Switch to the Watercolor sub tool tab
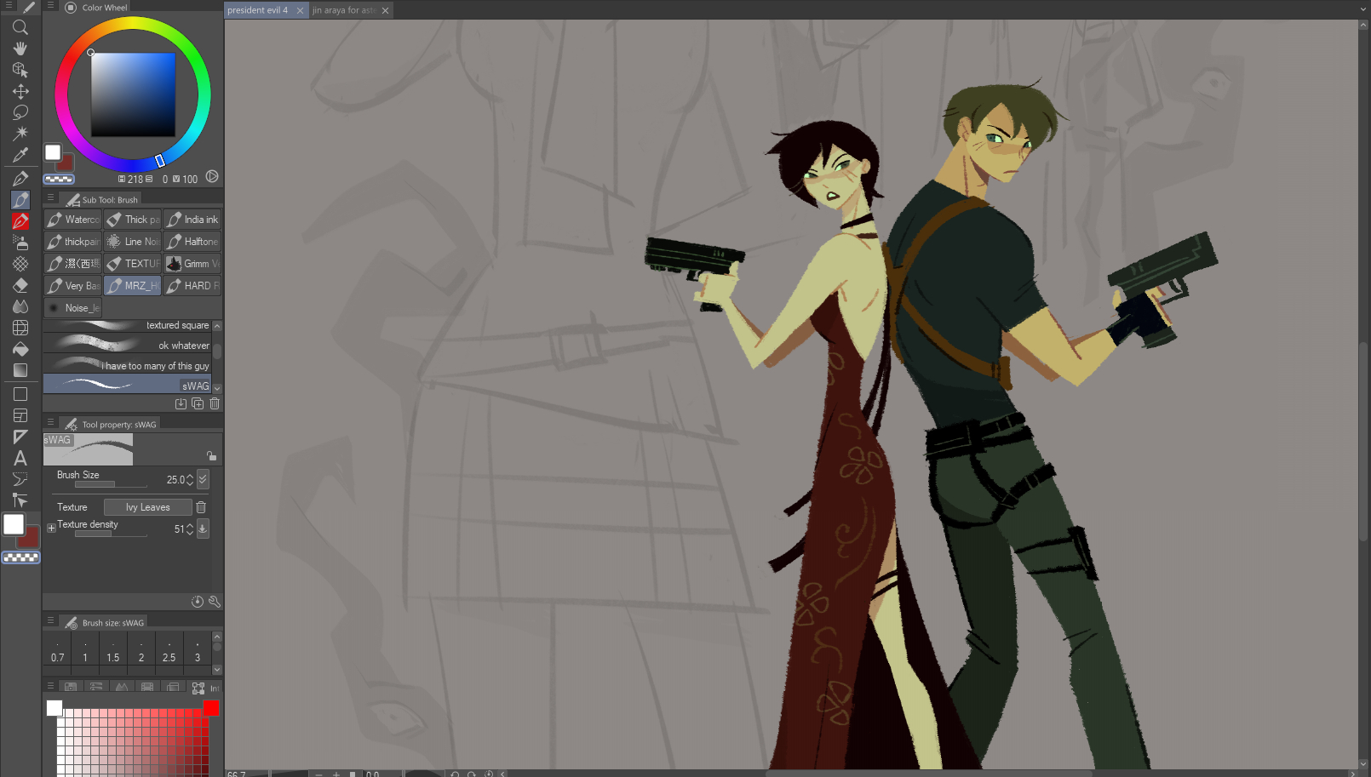This screenshot has height=777, width=1371. coord(73,220)
